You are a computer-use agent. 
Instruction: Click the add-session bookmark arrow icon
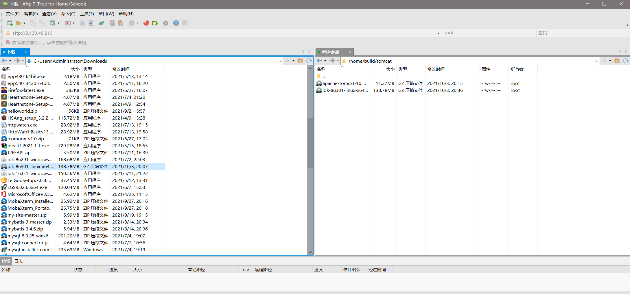8,43
